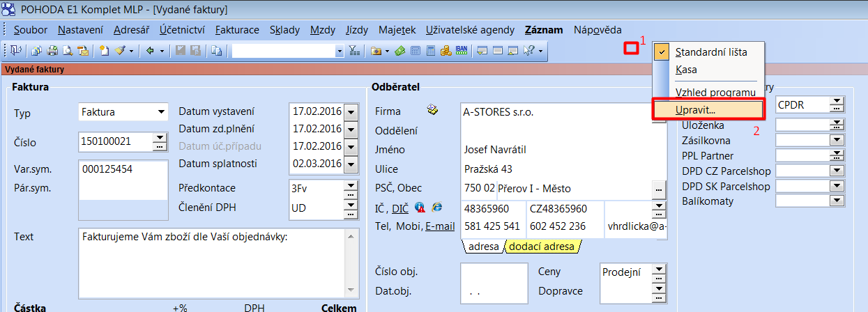Open the Nápověda menu
The width and height of the screenshot is (868, 312).
click(597, 30)
